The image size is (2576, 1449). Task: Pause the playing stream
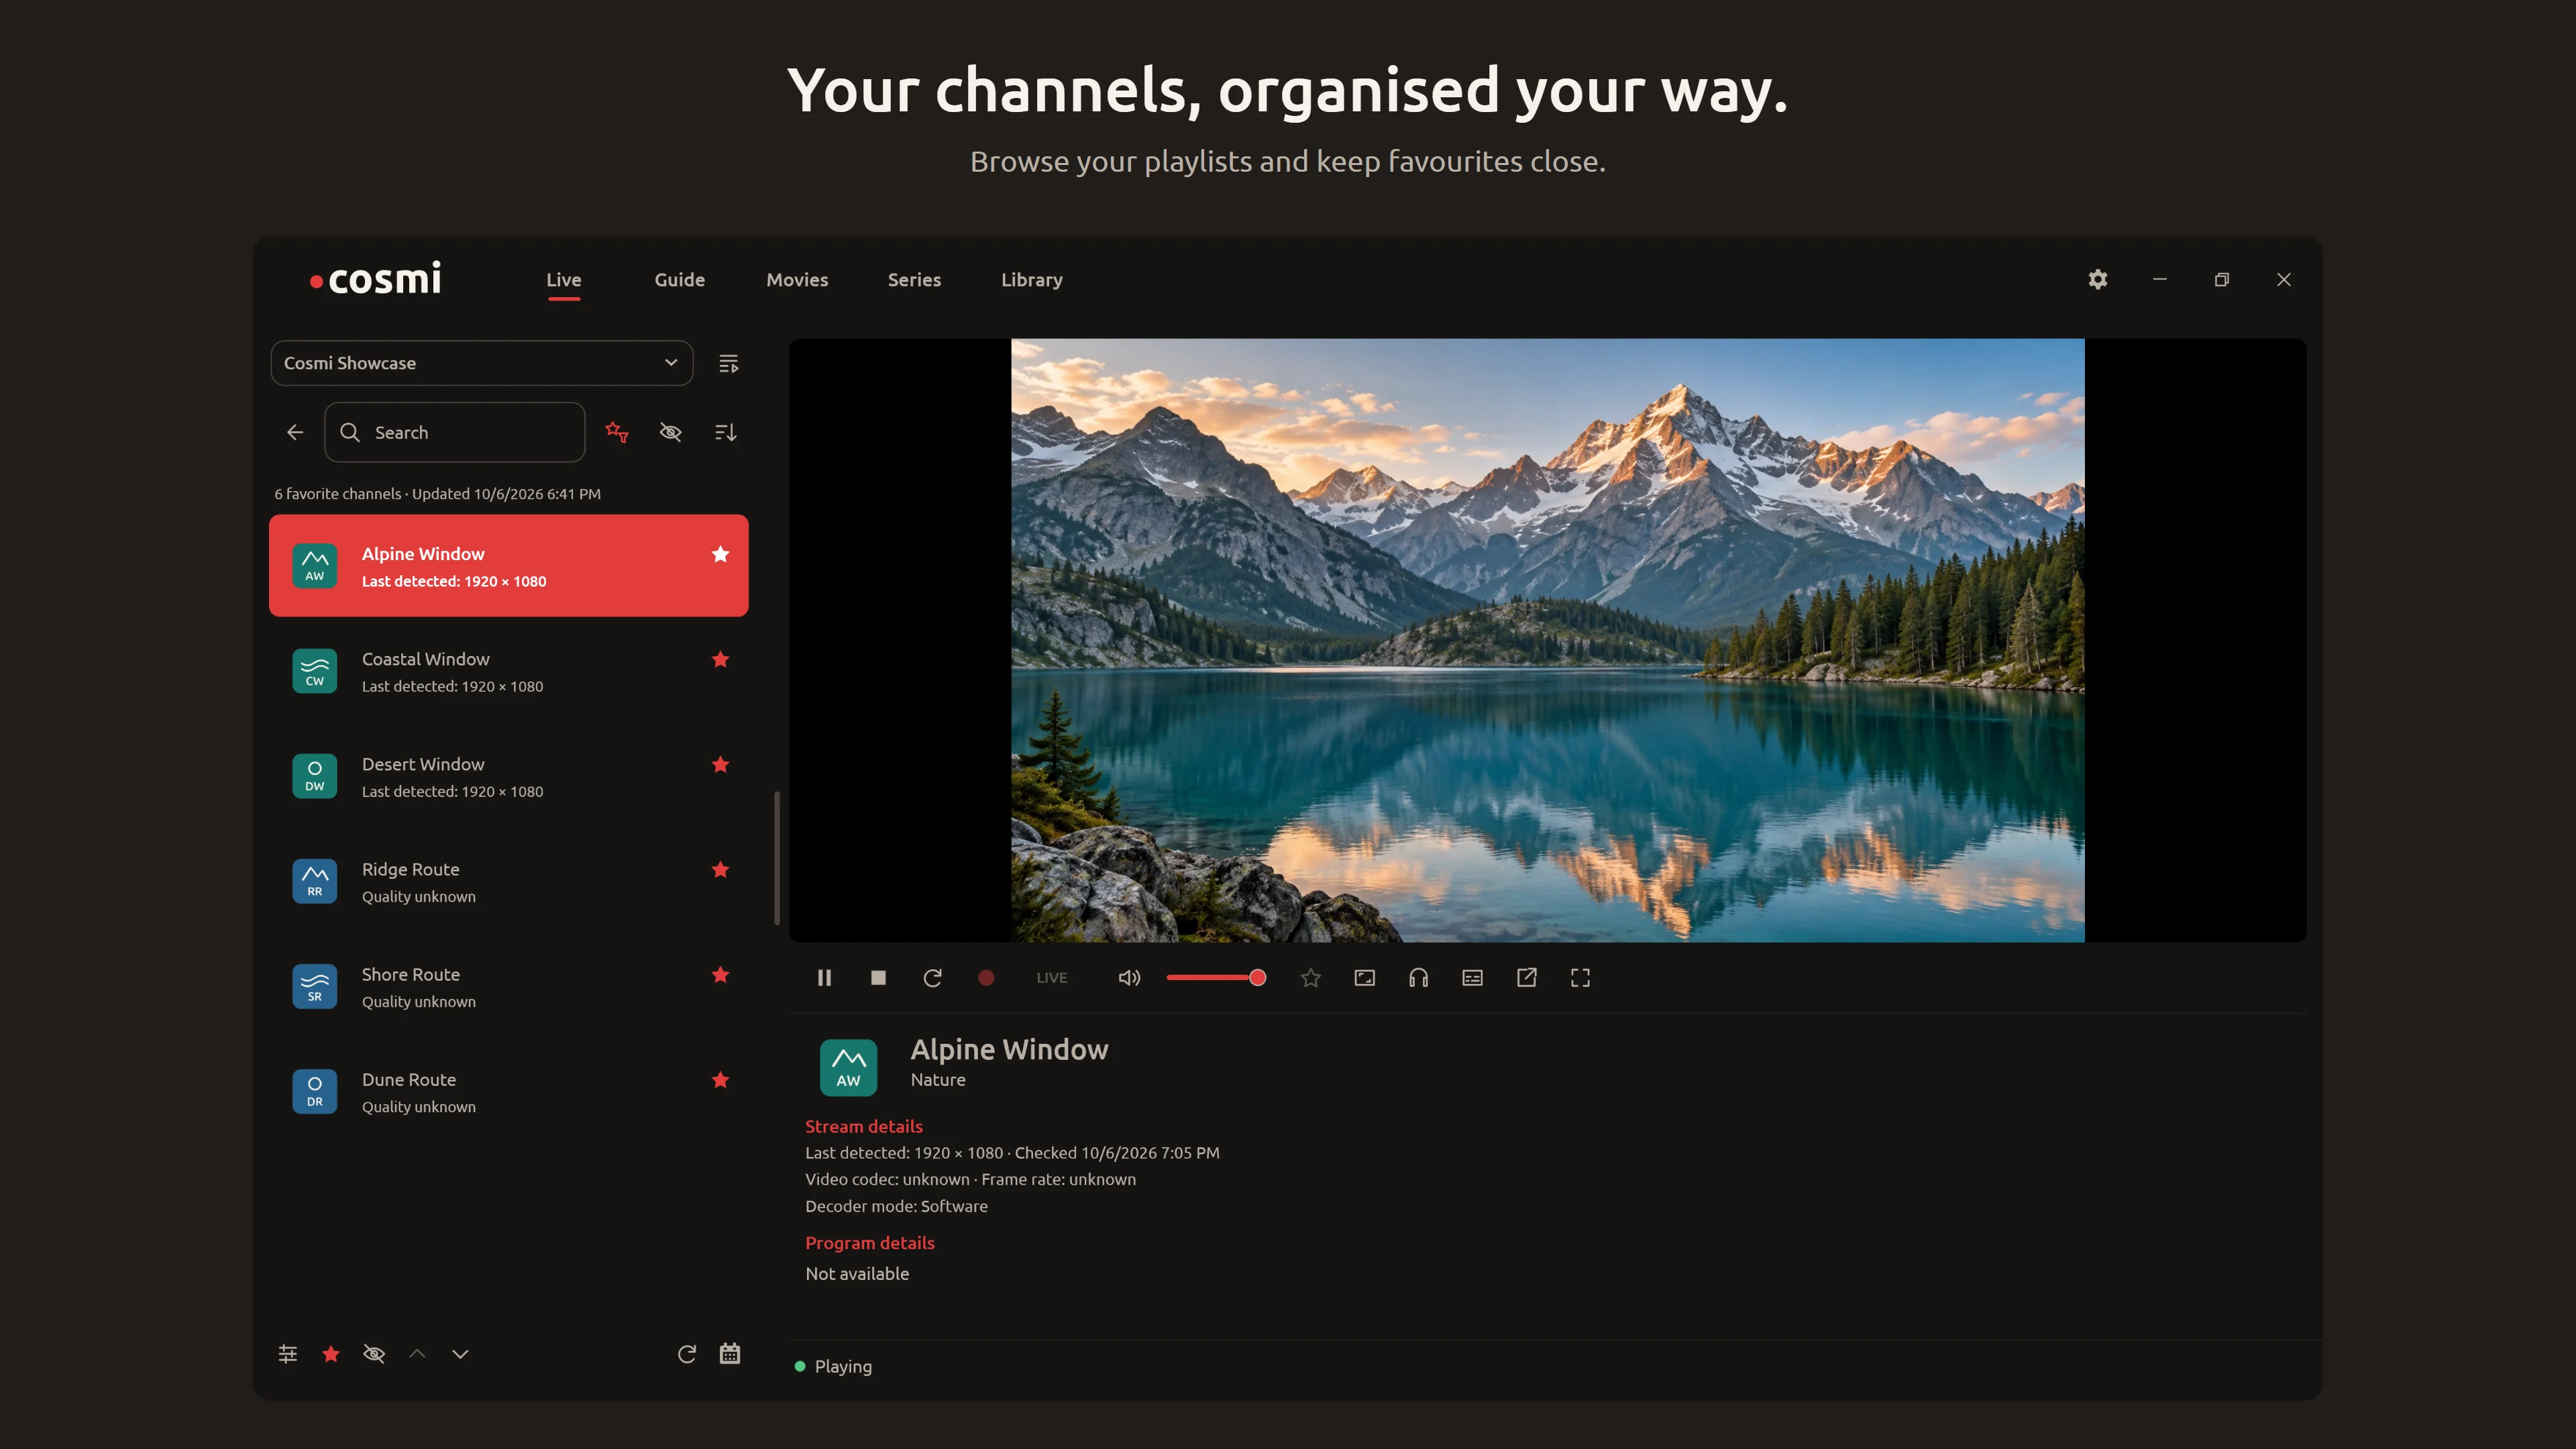coord(824,978)
